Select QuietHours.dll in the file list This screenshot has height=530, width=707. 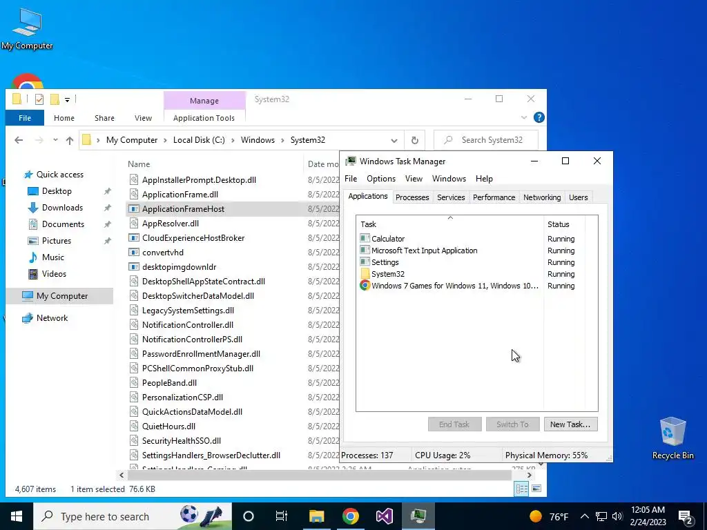coord(168,426)
